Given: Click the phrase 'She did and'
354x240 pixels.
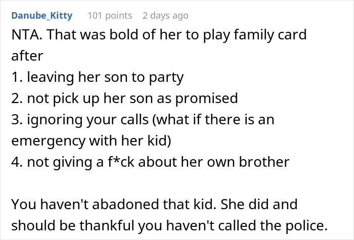Looking at the screenshot, I should [259, 204].
